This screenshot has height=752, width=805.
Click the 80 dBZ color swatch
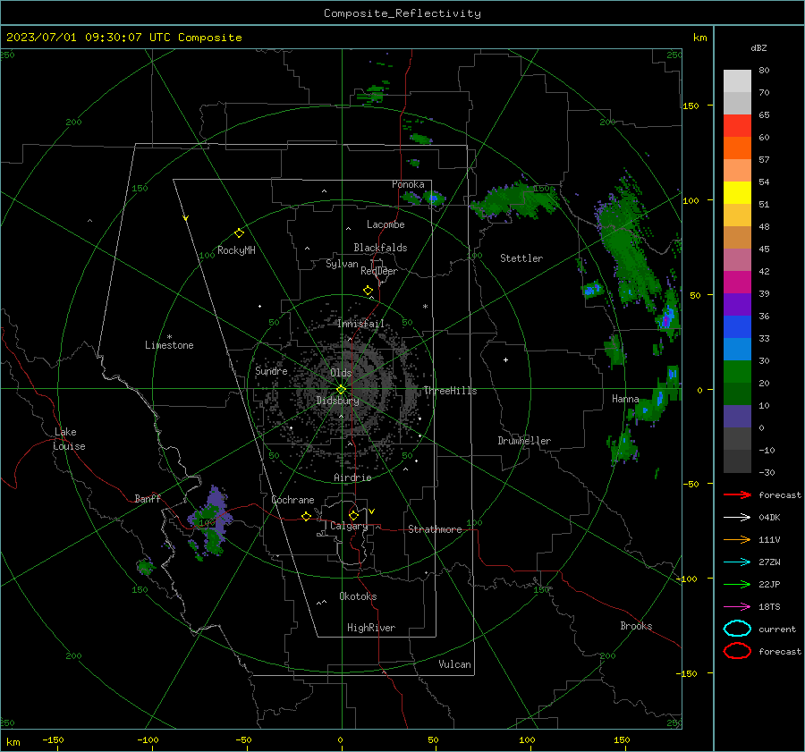coord(737,81)
